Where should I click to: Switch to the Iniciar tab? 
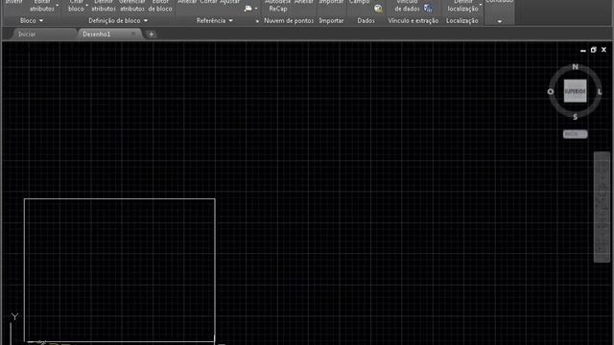(x=27, y=34)
